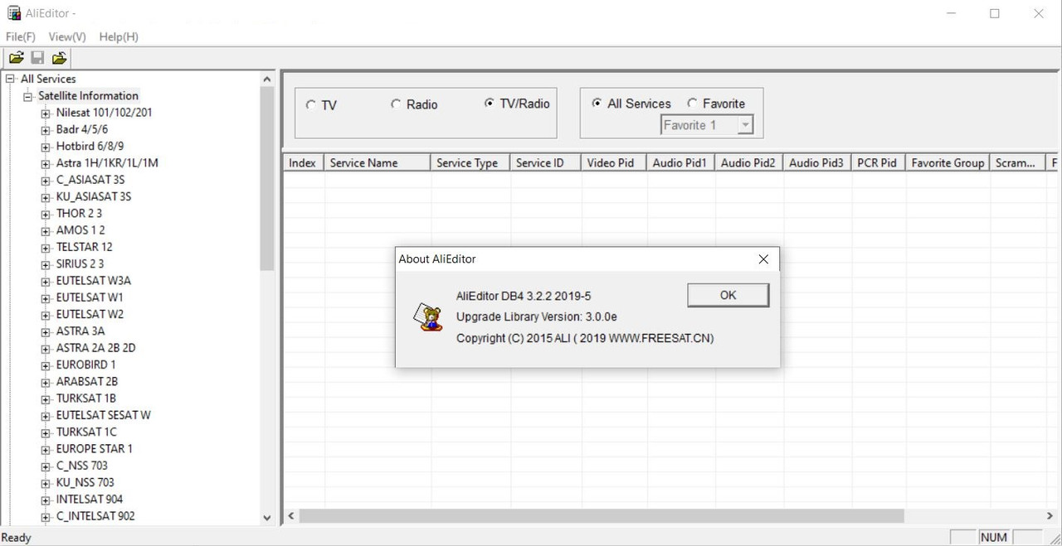
Task: Click the Save disk toolbar icon
Action: point(37,58)
